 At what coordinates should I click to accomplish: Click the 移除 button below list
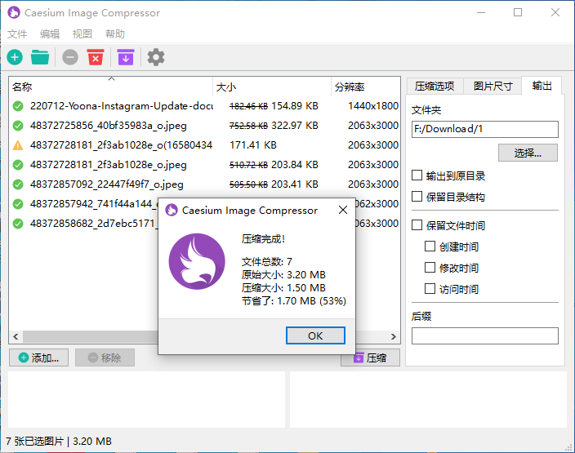coord(105,358)
